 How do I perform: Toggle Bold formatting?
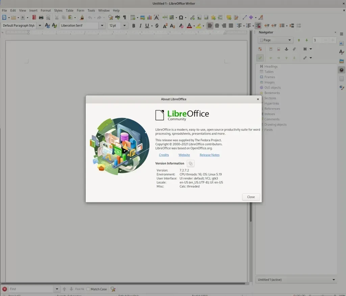point(133,26)
